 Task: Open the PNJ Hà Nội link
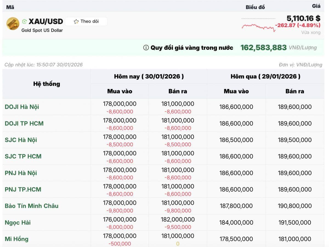click(21, 173)
